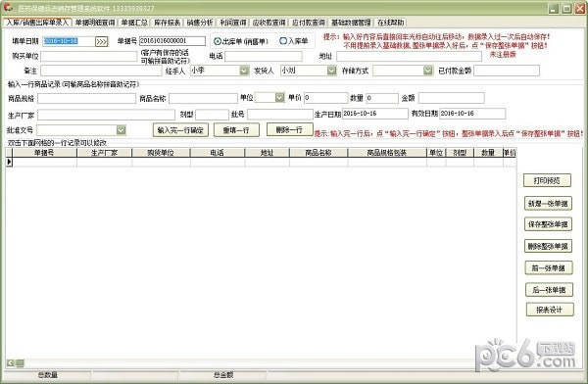Click the 商品名称 grid column header

tap(318, 153)
